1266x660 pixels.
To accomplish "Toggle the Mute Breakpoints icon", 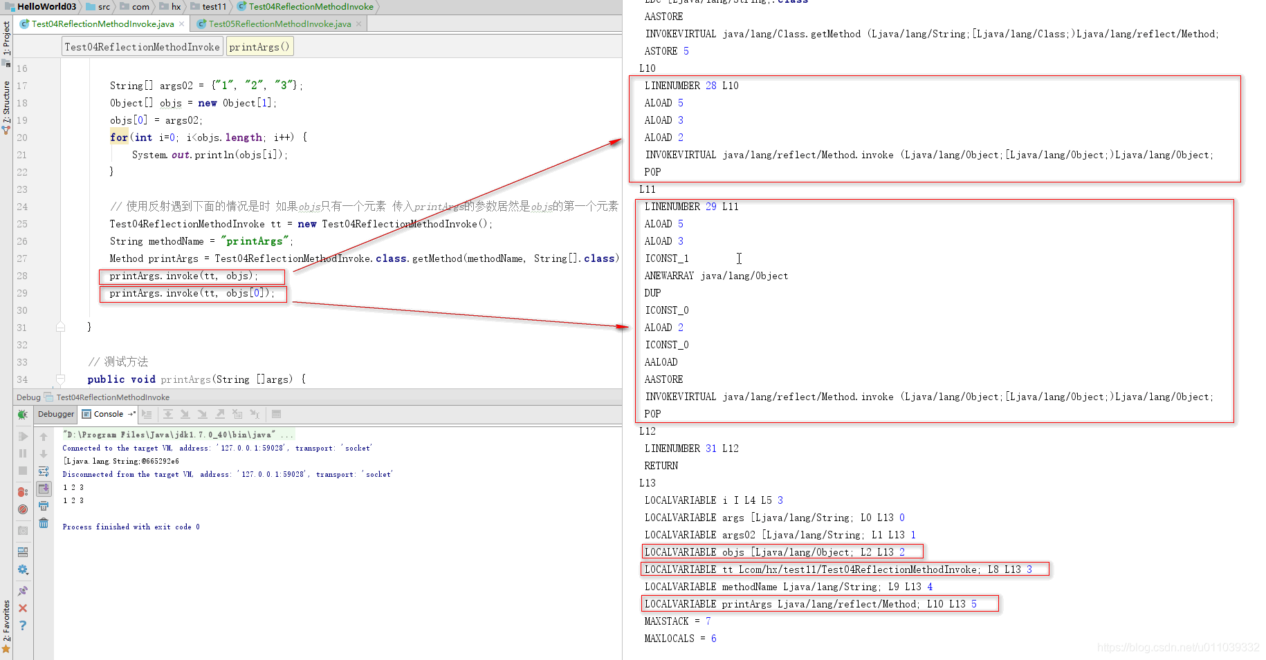I will pos(23,509).
